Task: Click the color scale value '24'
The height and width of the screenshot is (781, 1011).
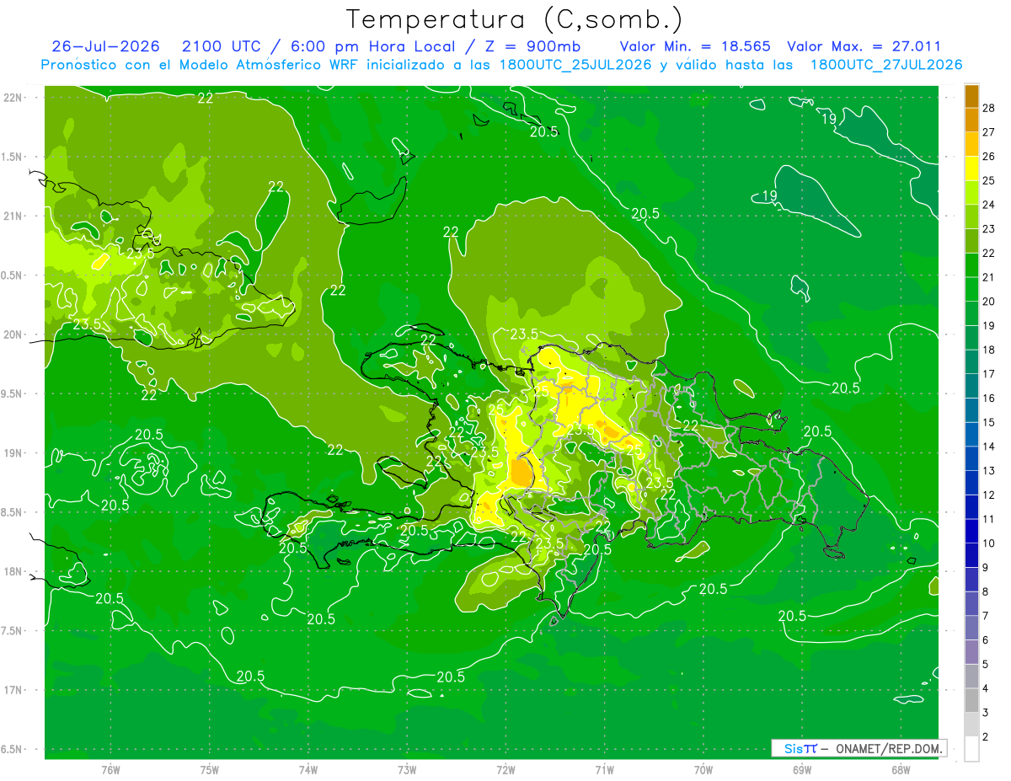Action: [x=989, y=204]
